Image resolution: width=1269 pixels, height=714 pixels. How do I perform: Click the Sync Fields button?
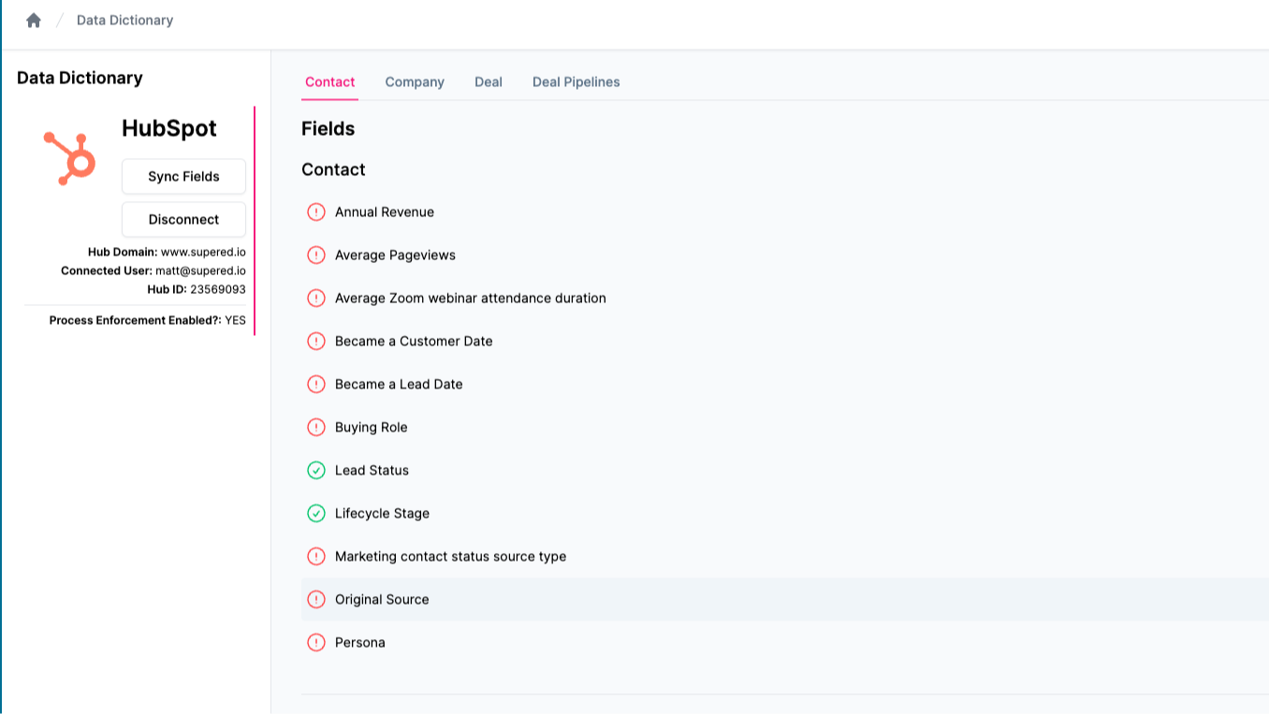[183, 177]
